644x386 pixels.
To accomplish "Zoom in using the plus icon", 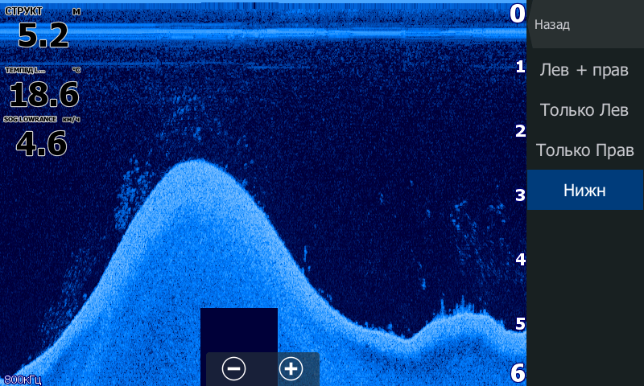I will coord(291,369).
